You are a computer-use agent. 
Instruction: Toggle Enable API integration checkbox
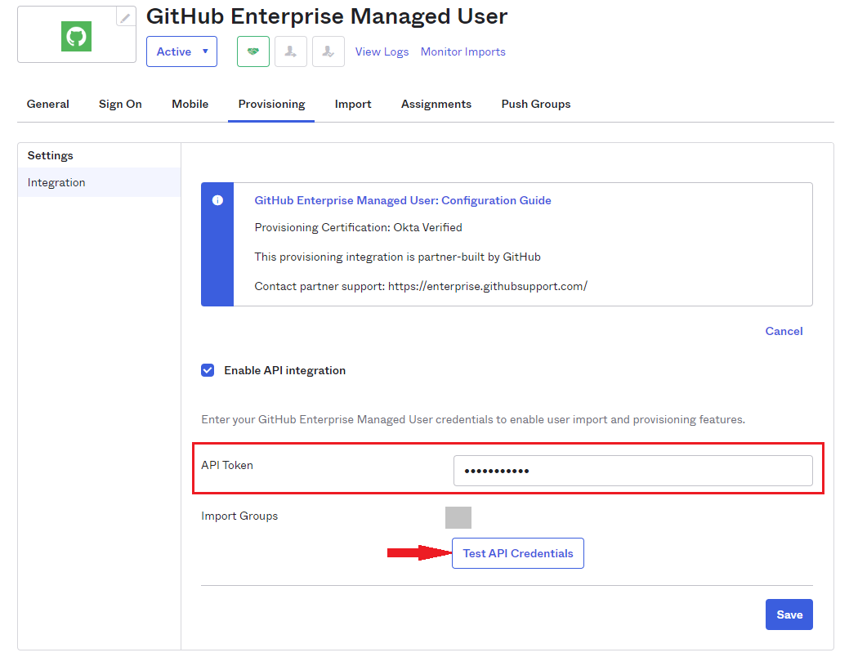coord(208,370)
